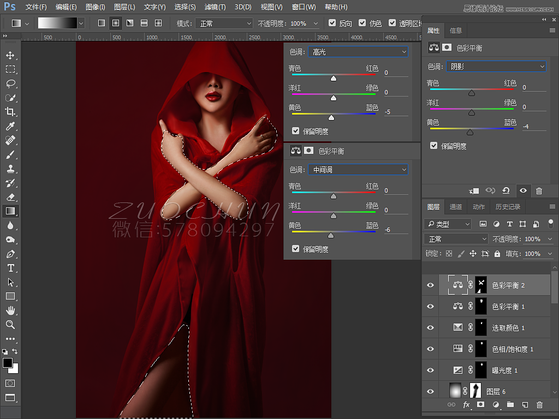Click the radial gradient button
The width and height of the screenshot is (559, 419).
pyautogui.click(x=116, y=23)
